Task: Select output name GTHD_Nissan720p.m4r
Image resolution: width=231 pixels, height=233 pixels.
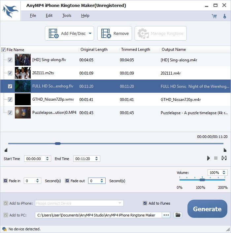Action: click(x=181, y=99)
